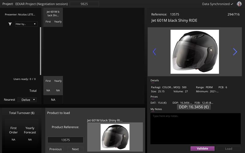245x153 pixels.
Task: Click the Total Turnover ($) heading
Action: tap(22, 113)
